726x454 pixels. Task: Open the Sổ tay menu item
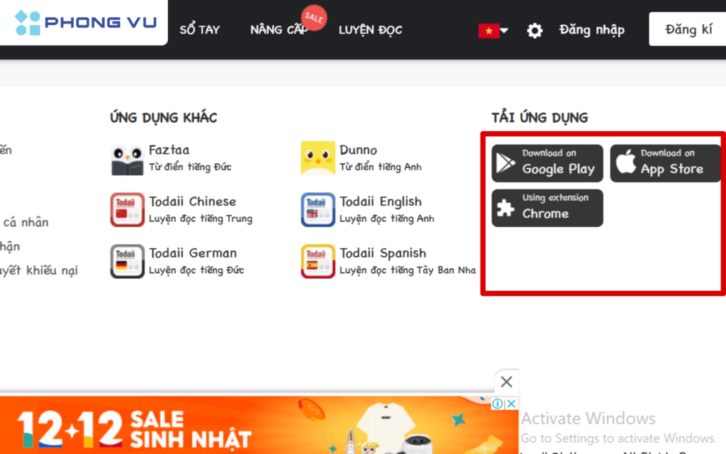point(199,30)
